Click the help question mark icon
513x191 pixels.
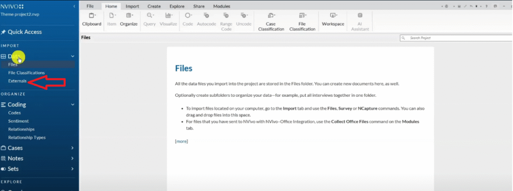[486, 6]
